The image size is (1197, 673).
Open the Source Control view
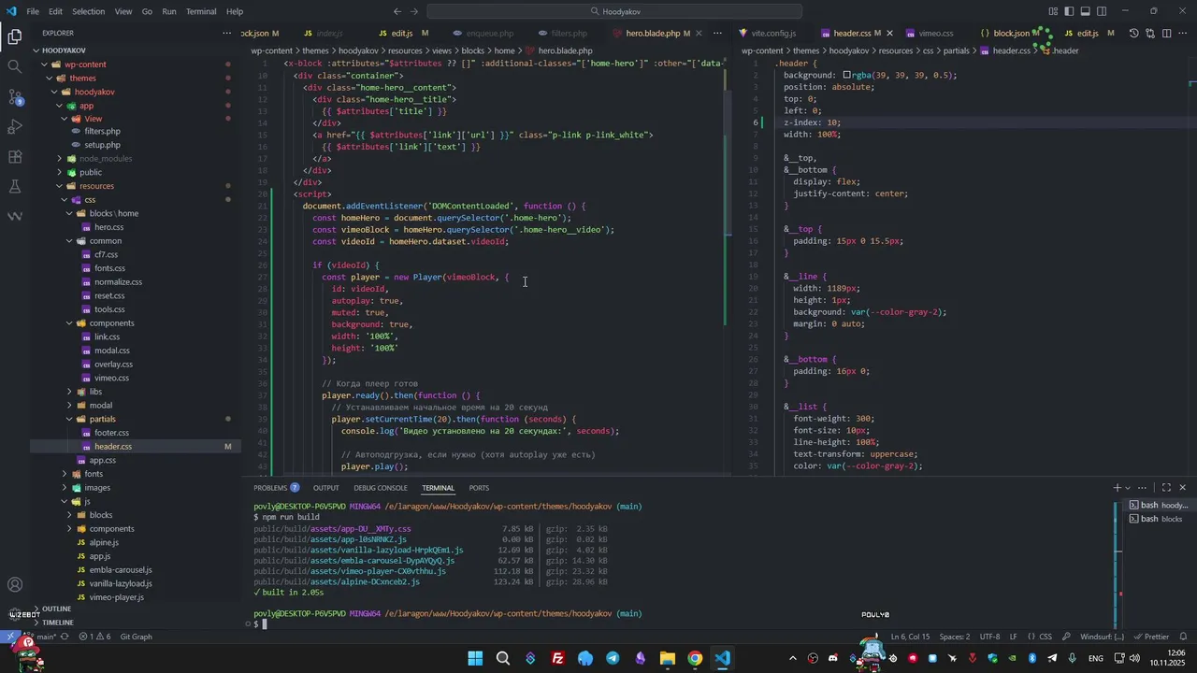[x=15, y=97]
